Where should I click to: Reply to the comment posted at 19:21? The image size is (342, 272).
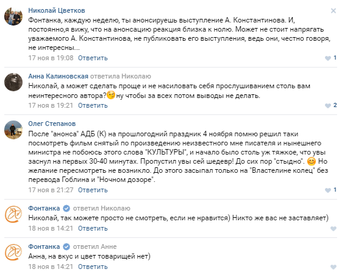[93, 106]
